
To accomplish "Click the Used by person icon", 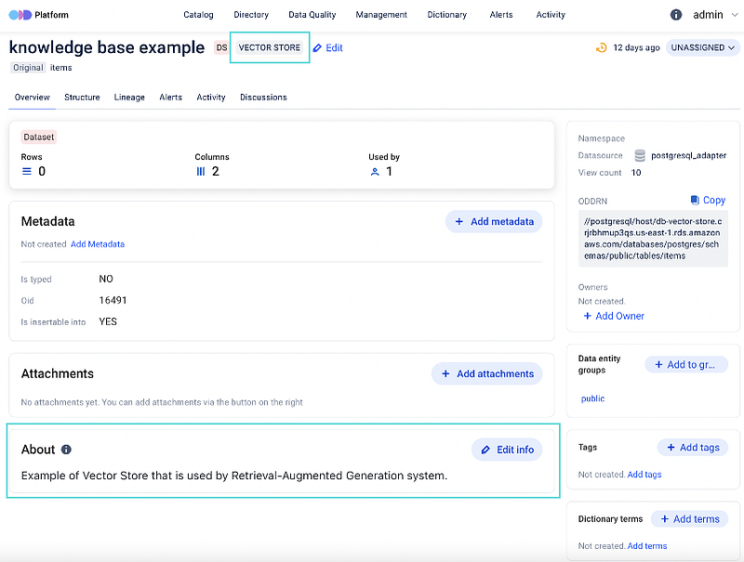I will tap(375, 172).
